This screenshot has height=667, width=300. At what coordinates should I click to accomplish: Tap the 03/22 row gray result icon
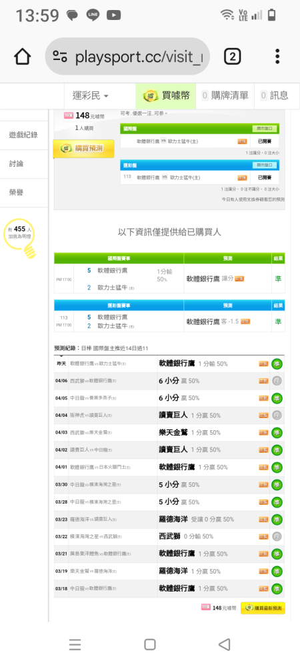pyautogui.click(x=277, y=536)
